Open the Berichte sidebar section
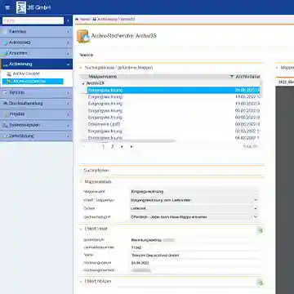The image size is (294, 294). 36,93
